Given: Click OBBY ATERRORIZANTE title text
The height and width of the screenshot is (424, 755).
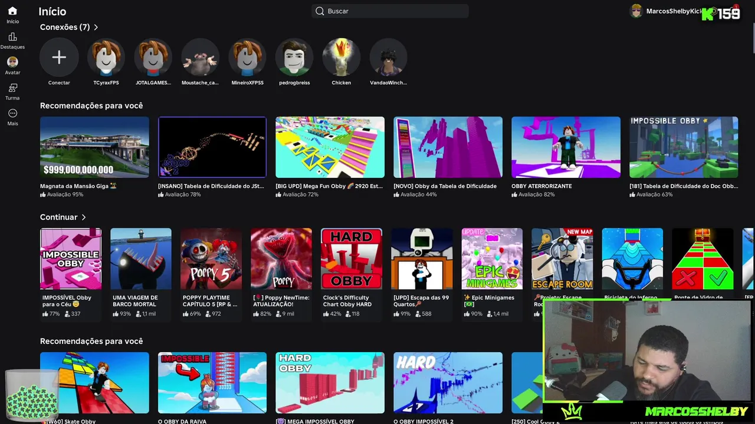Looking at the screenshot, I should tap(541, 186).
